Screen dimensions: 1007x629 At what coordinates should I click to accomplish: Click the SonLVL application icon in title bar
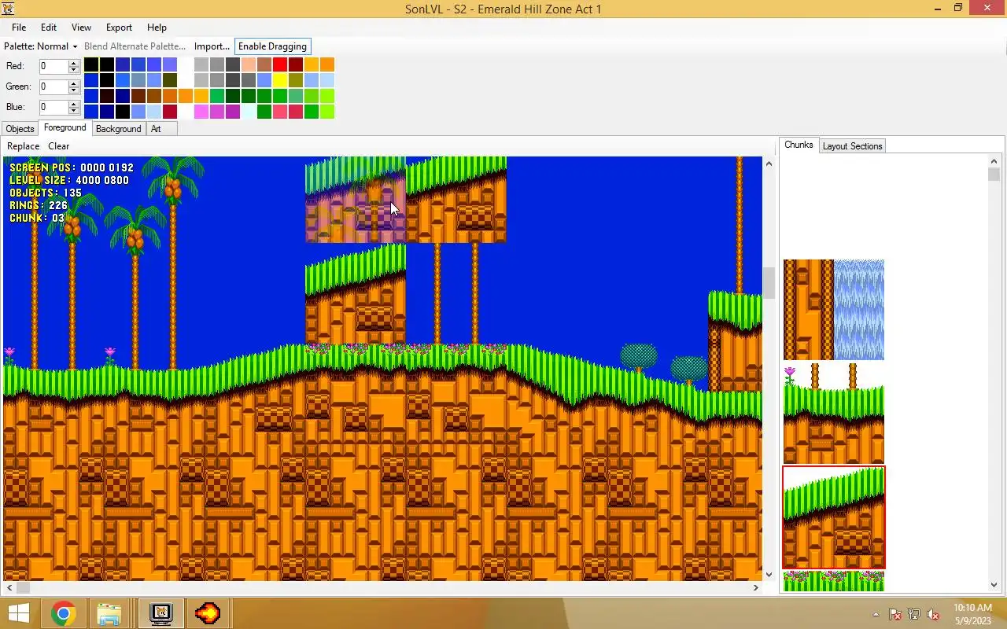9,9
